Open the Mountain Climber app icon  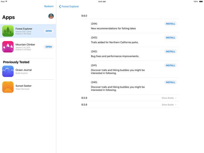tap(8, 47)
